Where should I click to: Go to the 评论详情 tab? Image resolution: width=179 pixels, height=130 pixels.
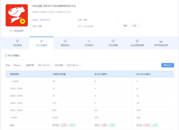[113, 43]
